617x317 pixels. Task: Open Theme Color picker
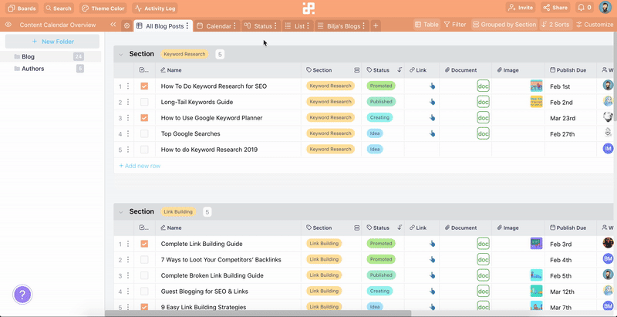pos(103,8)
